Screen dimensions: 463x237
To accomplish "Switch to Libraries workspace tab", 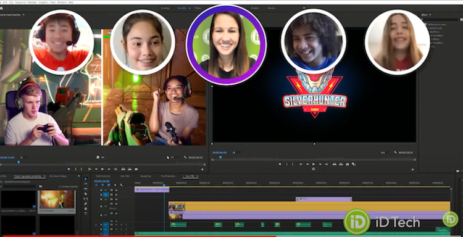I will click(x=271, y=8).
